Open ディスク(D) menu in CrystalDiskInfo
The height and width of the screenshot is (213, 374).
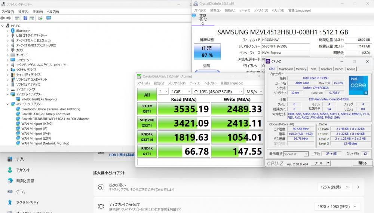(261, 10)
